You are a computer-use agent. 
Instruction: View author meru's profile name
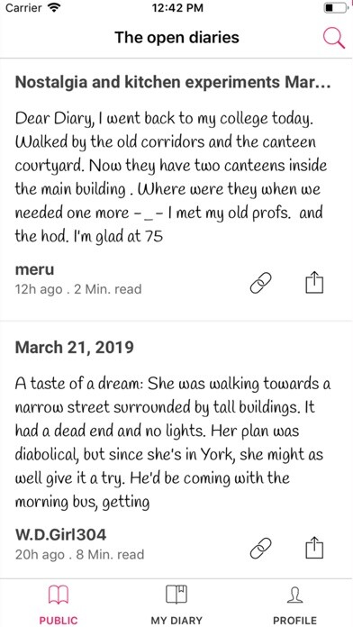click(34, 270)
